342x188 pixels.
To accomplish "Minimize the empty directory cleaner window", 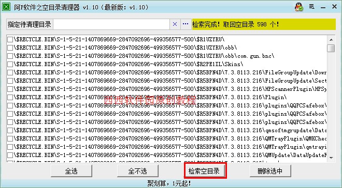I will tap(323, 8).
